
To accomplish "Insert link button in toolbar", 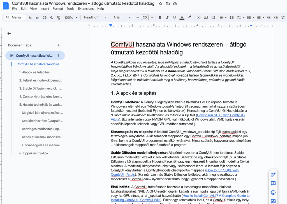I will pyautogui.click(x=198, y=18).
